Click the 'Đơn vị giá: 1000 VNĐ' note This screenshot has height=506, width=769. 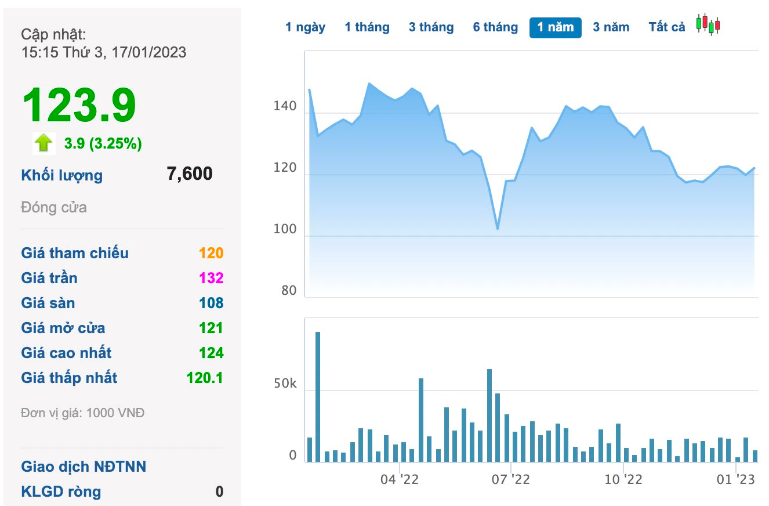[83, 413]
